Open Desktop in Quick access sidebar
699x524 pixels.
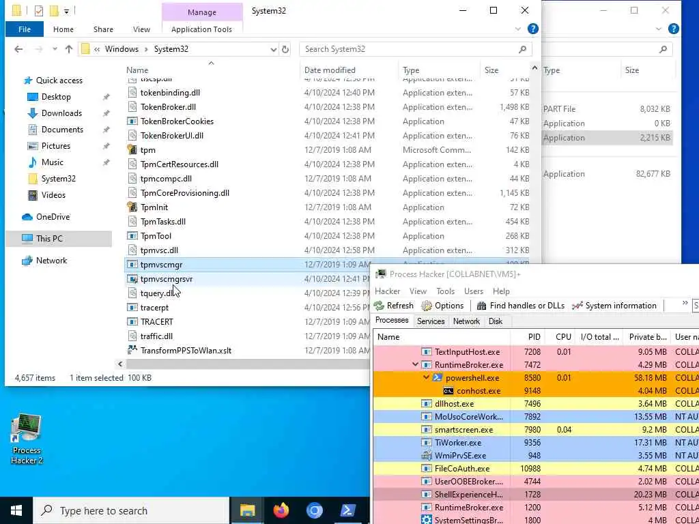point(56,97)
